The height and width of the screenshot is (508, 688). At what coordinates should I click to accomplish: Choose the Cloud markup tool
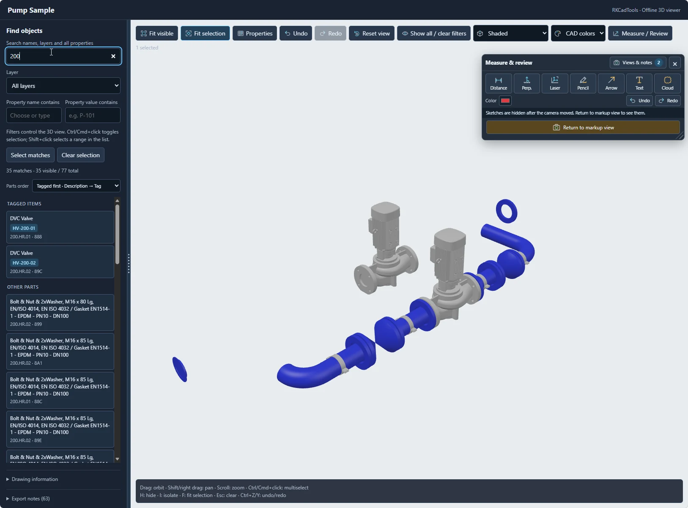(x=667, y=83)
